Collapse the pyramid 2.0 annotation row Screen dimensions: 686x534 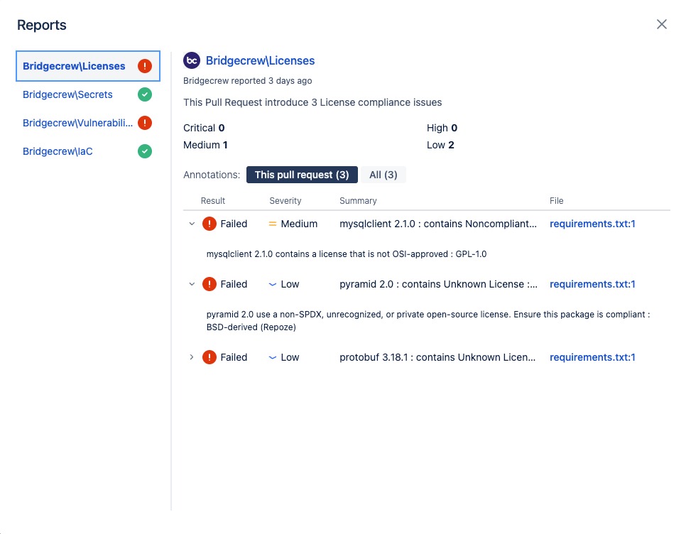click(192, 284)
